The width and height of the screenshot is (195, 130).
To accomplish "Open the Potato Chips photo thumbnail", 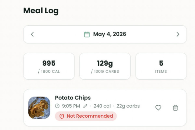I will point(39,108).
